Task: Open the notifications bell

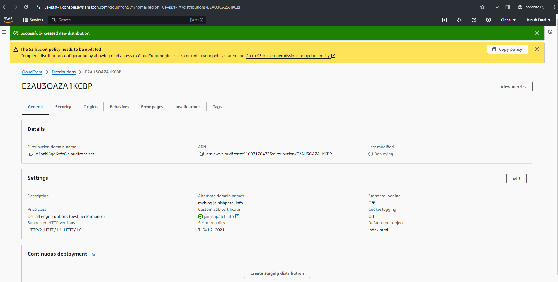Action: tap(459, 20)
